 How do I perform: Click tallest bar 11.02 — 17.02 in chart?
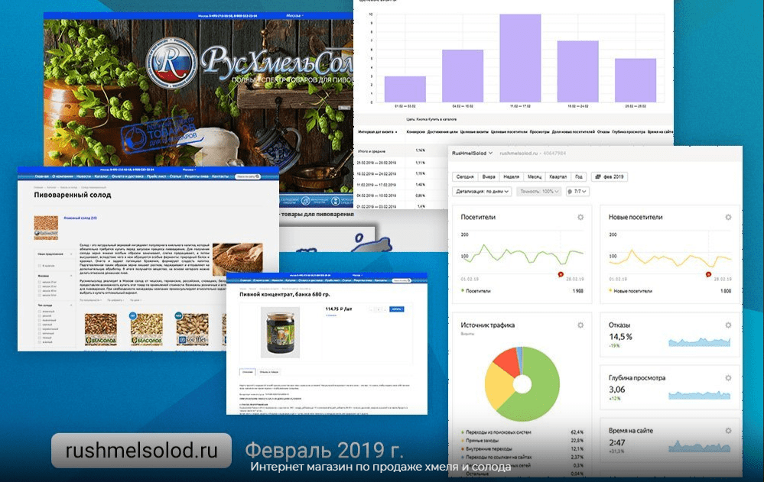pyautogui.click(x=520, y=58)
